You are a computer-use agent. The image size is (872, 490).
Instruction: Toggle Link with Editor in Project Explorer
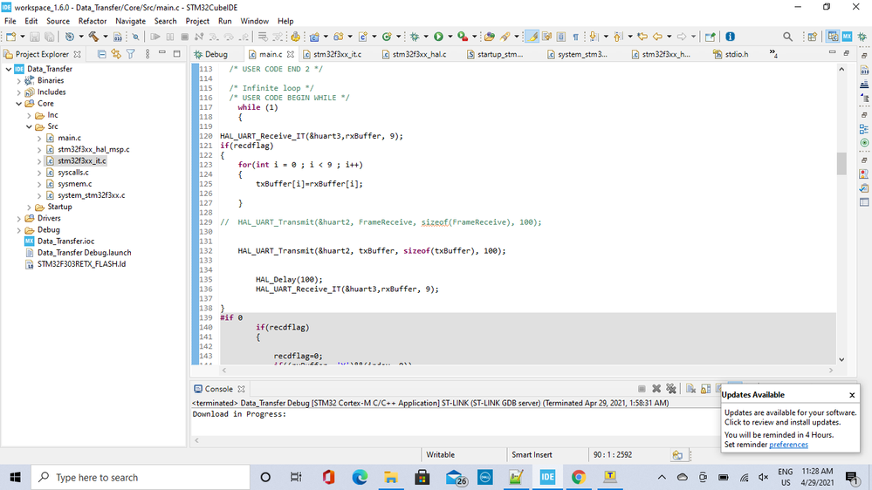coord(116,54)
